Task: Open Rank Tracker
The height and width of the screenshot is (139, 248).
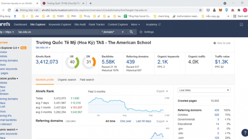Action: point(97,24)
